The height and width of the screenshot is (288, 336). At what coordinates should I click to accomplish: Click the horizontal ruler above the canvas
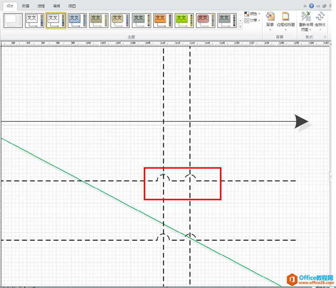pyautogui.click(x=165, y=44)
